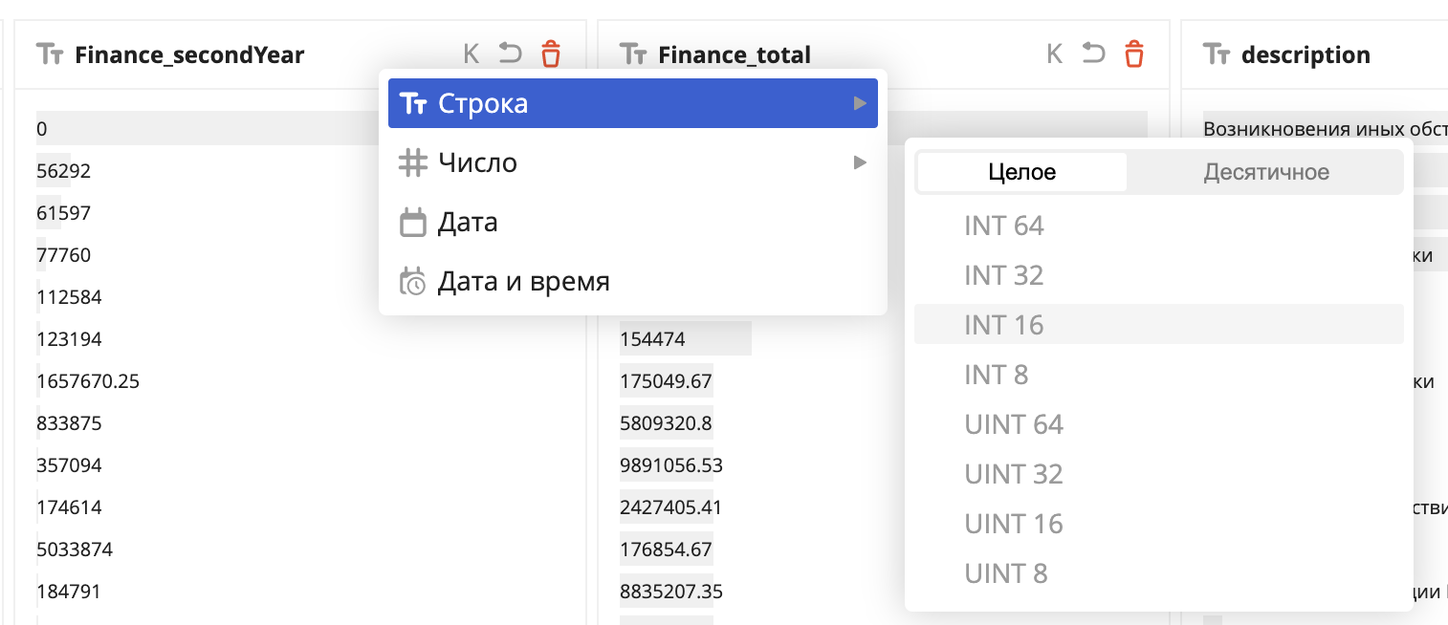This screenshot has width=1448, height=625.
Task: Expand the Строка submenu arrow
Action: [x=860, y=102]
